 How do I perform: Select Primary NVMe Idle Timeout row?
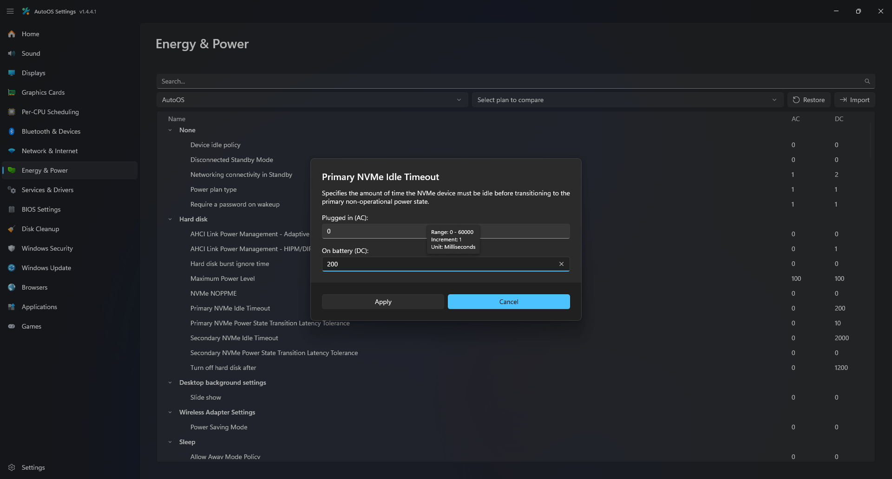[x=516, y=308]
